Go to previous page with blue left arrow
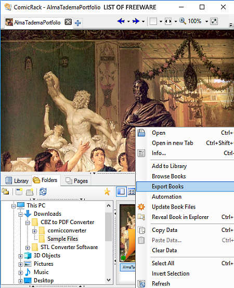The image size is (234, 288). pos(121,21)
